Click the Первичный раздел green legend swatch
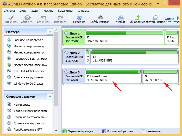Screen dimensions: 182x136 [x=64, y=131]
